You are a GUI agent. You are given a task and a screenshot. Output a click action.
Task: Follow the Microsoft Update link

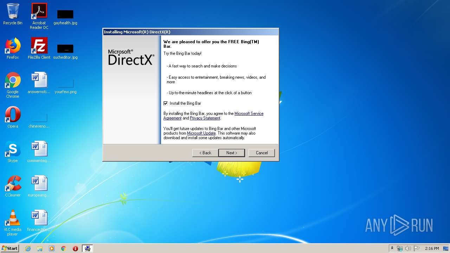[x=201, y=133]
